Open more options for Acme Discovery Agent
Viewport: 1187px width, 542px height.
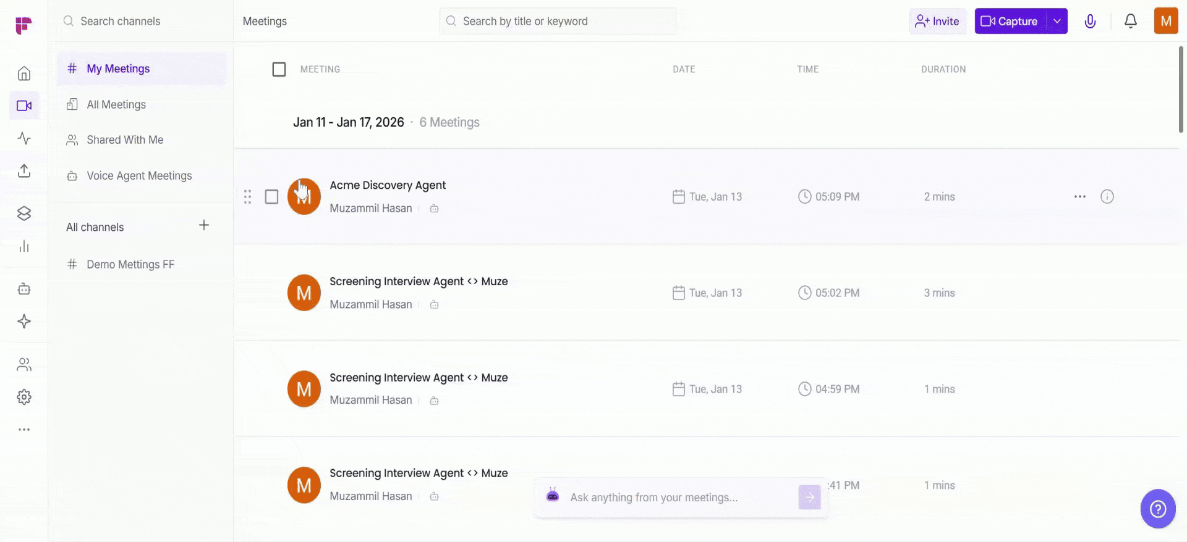click(1080, 196)
